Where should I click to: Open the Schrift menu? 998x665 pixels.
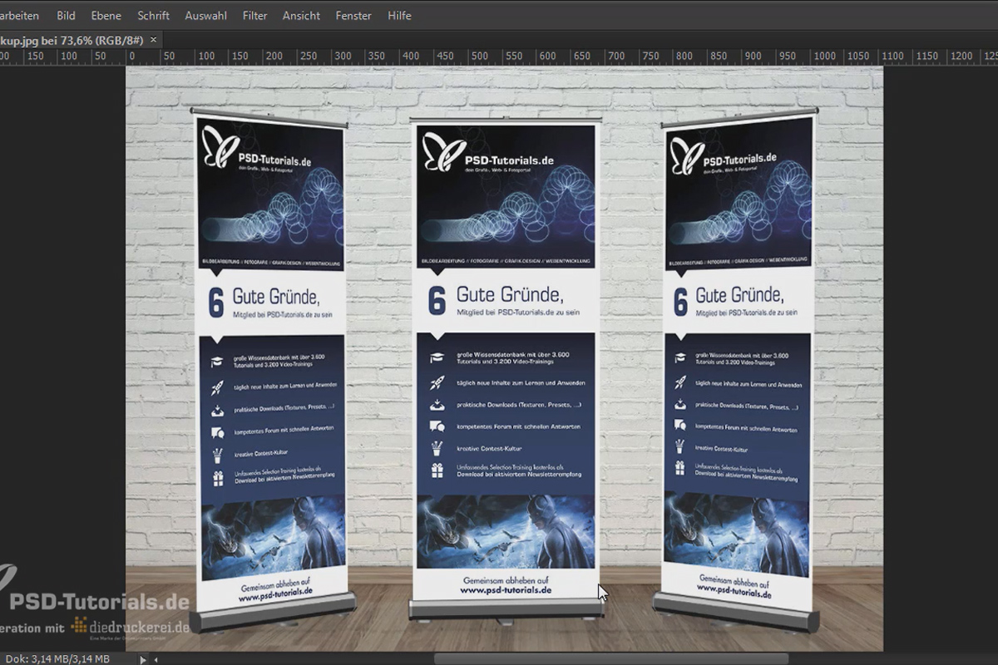point(153,15)
